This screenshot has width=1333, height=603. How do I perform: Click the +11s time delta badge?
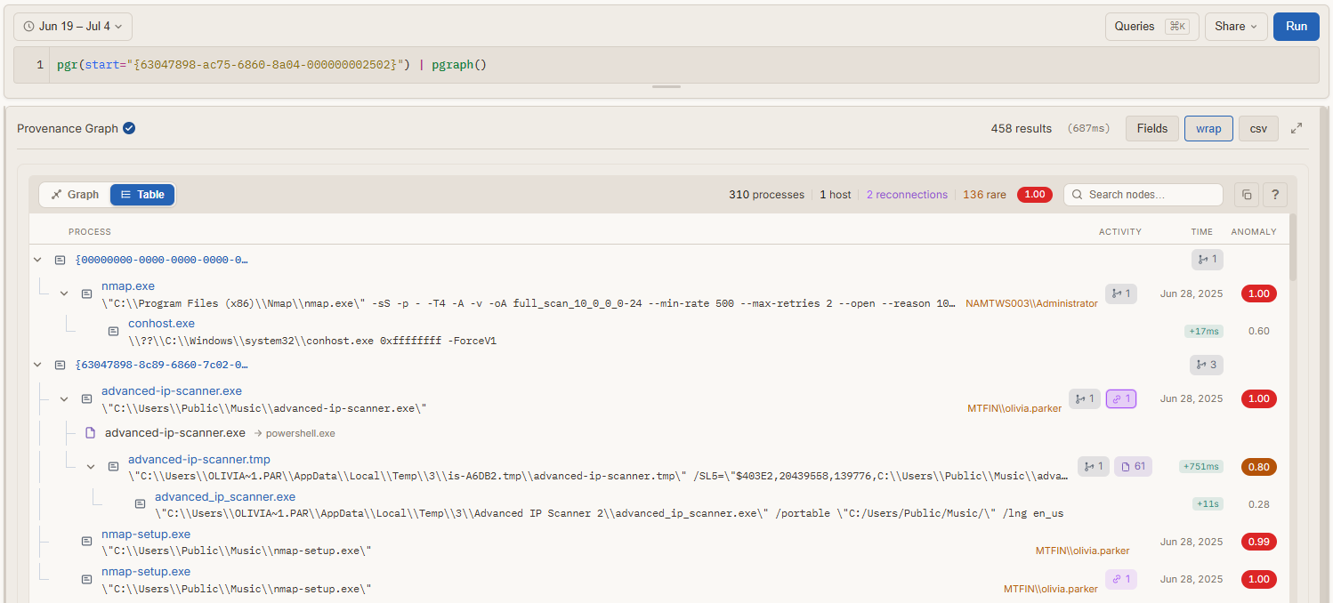tap(1208, 503)
